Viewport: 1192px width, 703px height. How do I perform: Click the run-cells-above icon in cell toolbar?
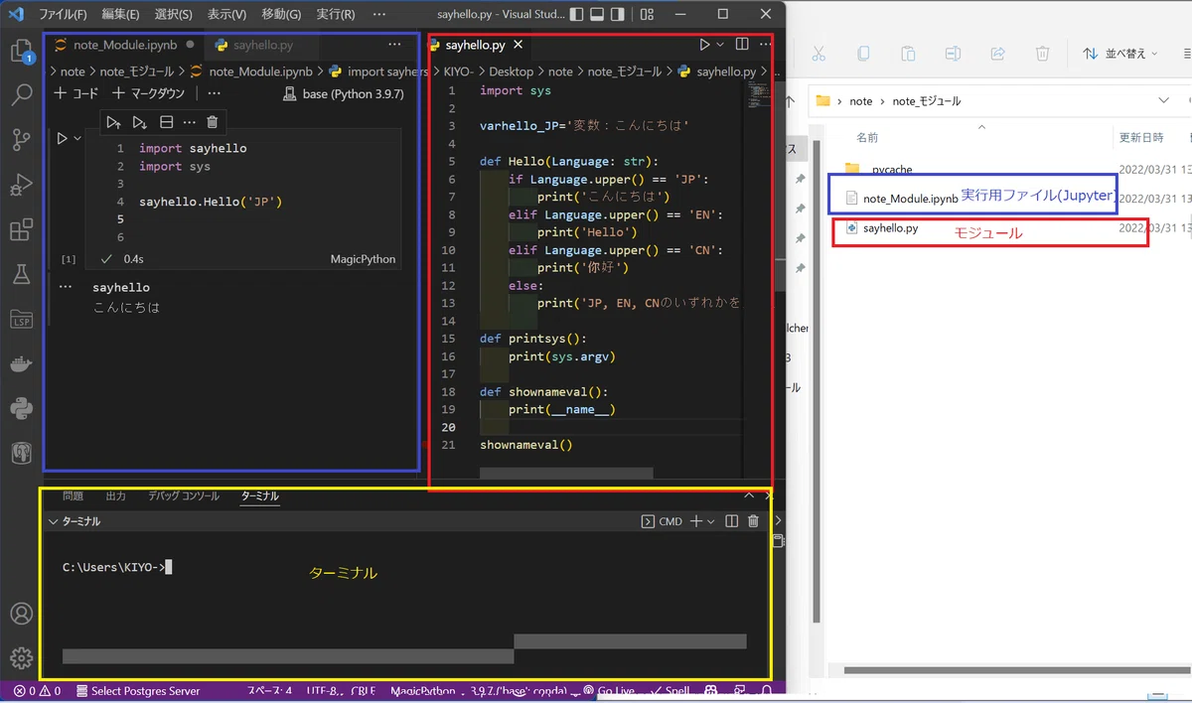pyautogui.click(x=114, y=122)
